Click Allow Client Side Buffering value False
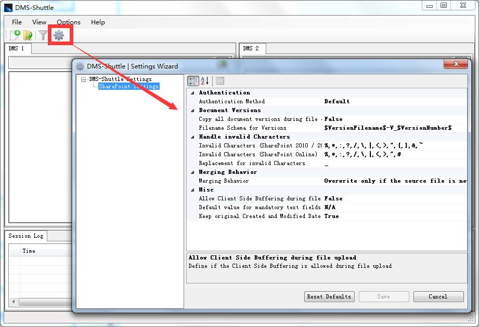 333,199
